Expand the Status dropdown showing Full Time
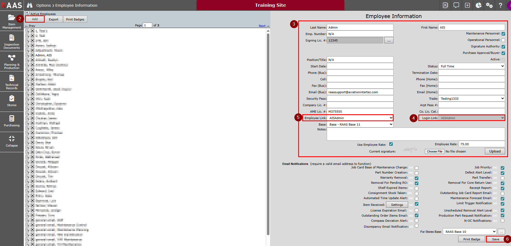511x246 pixels. click(471, 66)
